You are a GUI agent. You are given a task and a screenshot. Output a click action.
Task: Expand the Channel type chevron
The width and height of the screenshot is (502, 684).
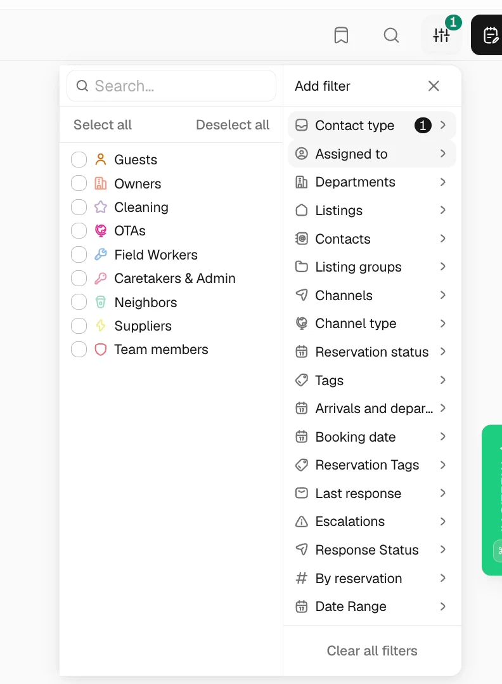click(442, 323)
